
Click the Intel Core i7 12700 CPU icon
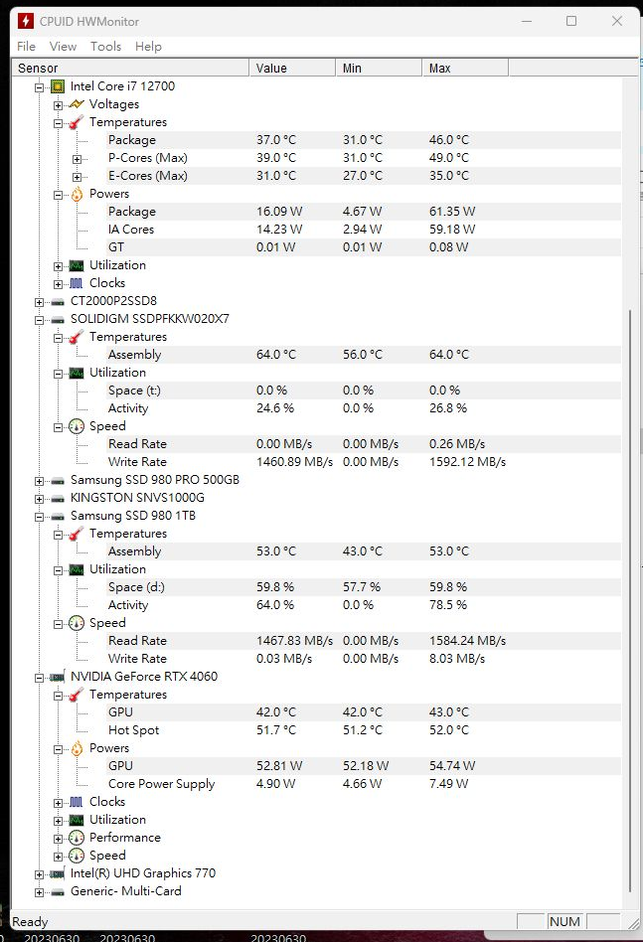(58, 86)
